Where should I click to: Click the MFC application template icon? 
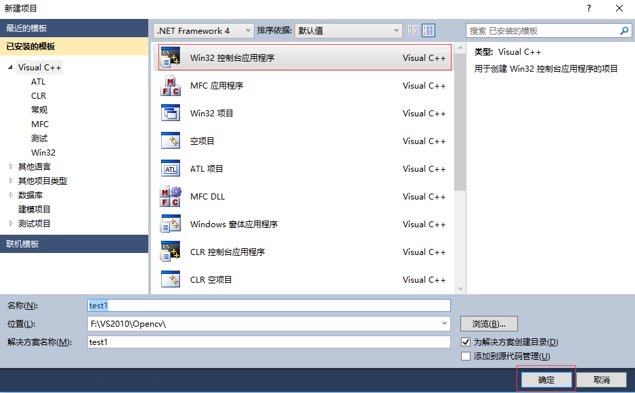pos(171,85)
